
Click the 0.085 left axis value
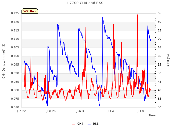pyautogui.click(x=15, y=82)
